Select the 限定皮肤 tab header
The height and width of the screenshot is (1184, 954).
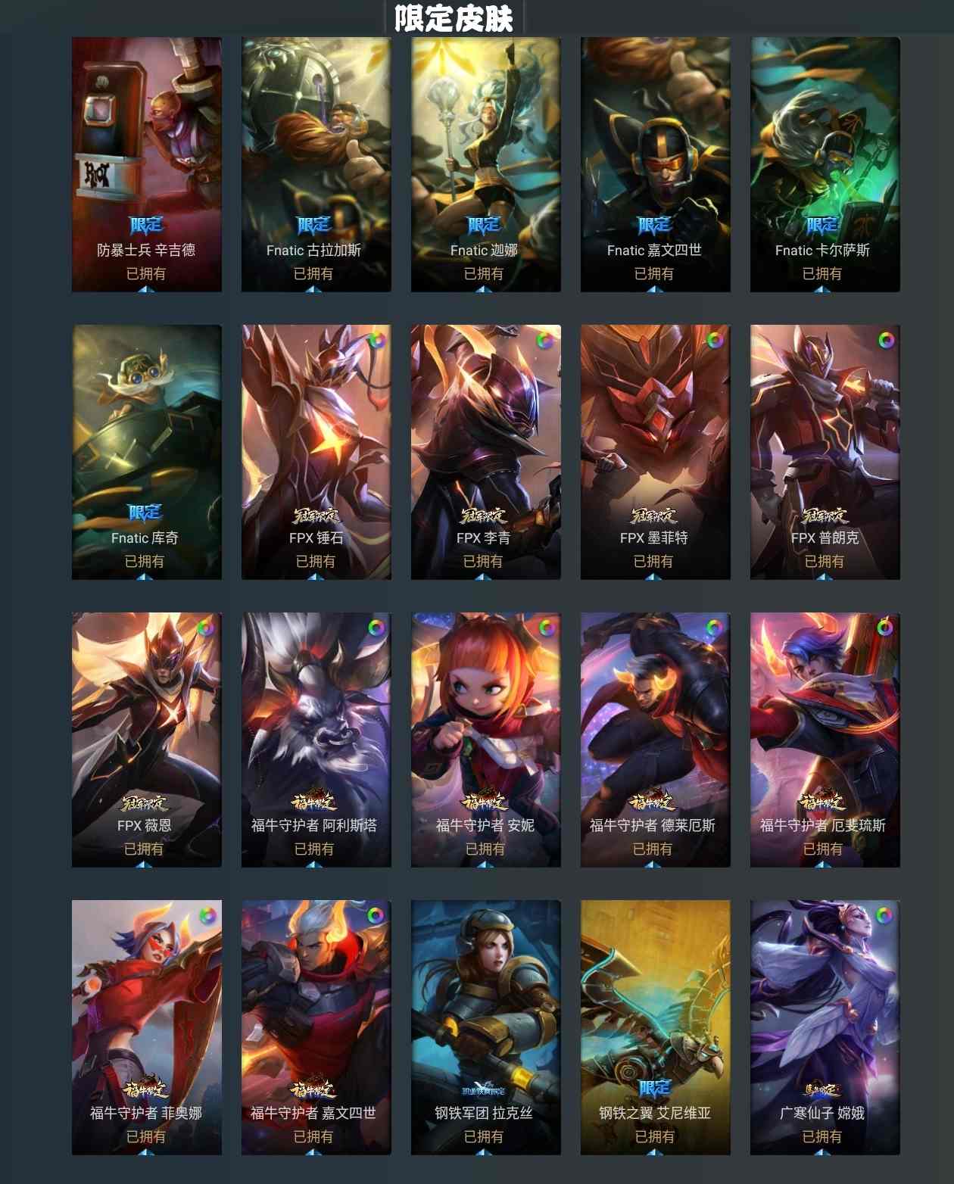pos(454,18)
